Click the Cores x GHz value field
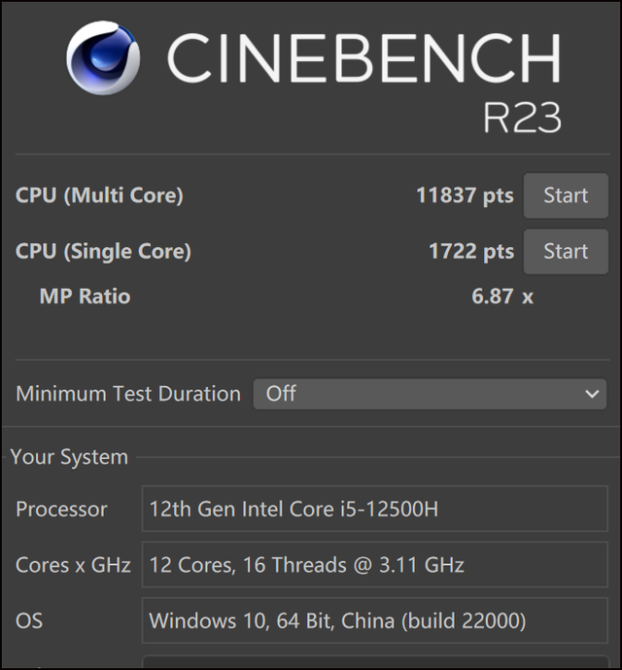Screen dimensions: 622x670 (x=374, y=564)
